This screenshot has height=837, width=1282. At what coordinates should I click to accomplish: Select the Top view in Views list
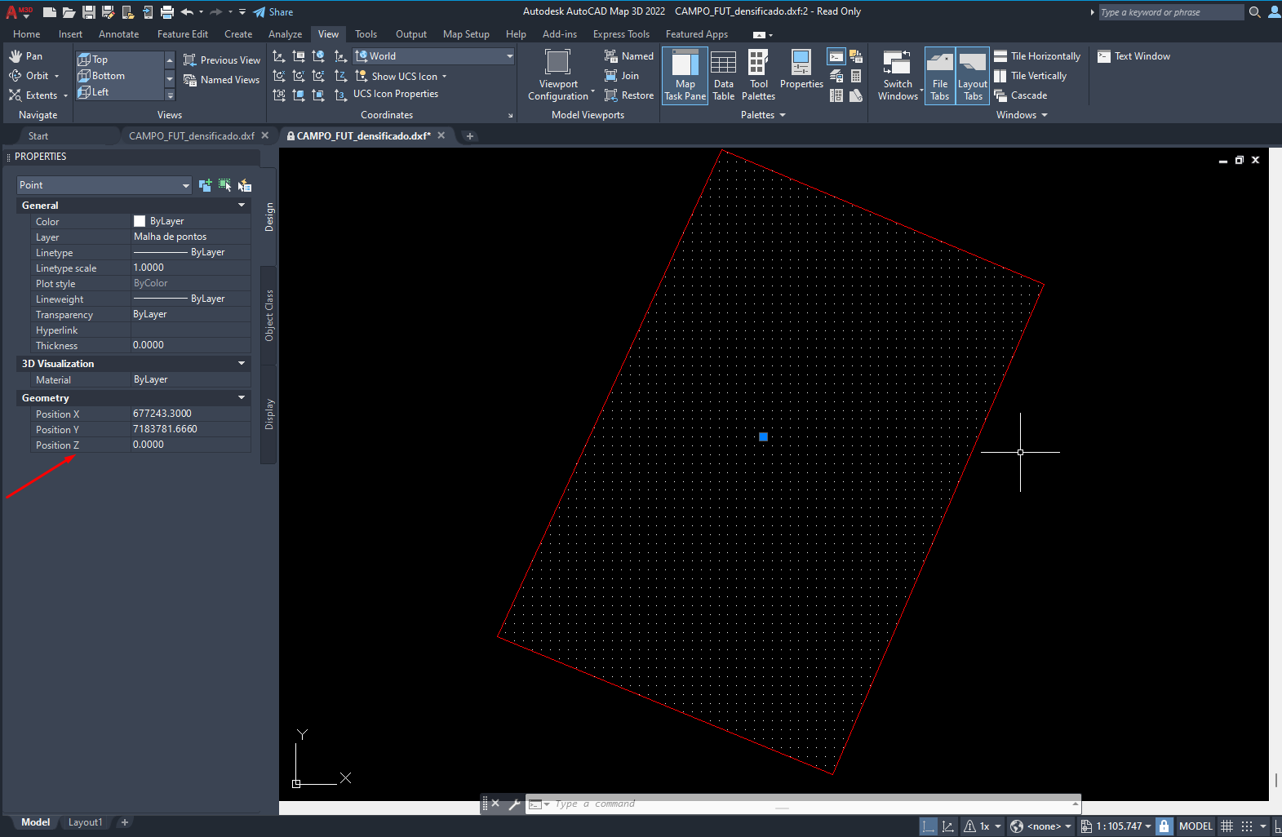pyautogui.click(x=120, y=60)
